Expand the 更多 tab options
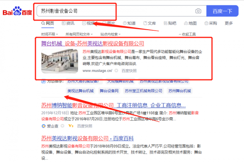 click(x=229, y=24)
